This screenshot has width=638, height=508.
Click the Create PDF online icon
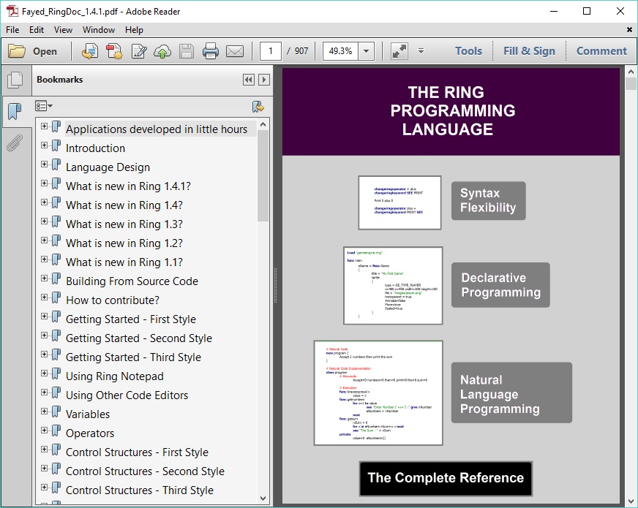(114, 51)
